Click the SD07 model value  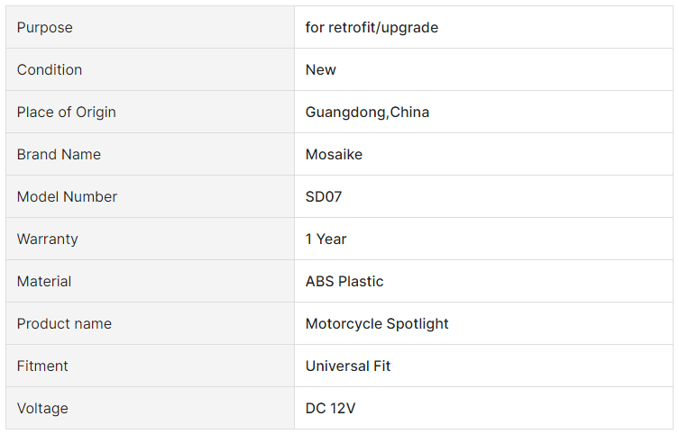coord(324,196)
